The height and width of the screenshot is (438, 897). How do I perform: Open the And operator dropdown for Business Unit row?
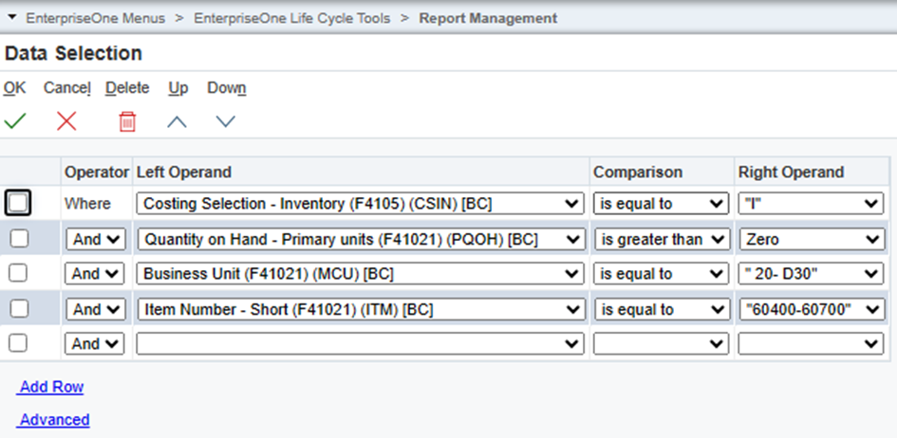tap(94, 274)
